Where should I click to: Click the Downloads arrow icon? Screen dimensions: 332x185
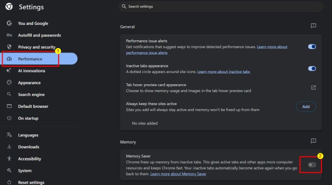coord(9,147)
